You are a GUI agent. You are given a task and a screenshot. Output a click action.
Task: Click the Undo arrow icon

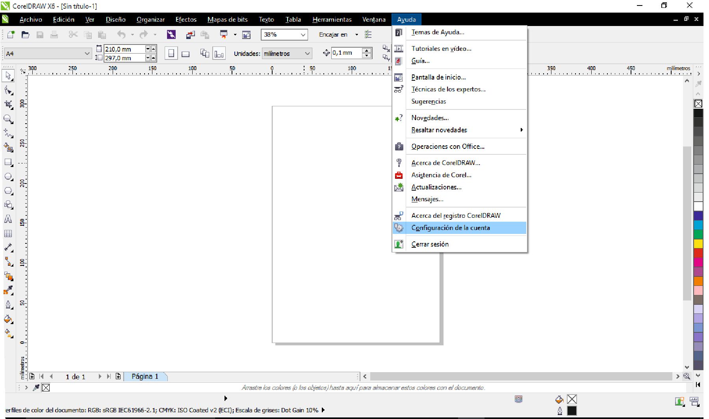121,35
